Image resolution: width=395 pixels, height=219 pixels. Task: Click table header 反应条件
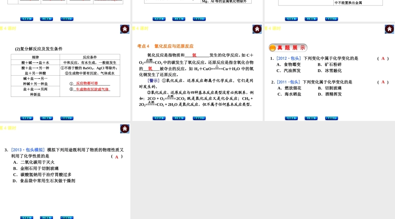[x=90, y=57]
